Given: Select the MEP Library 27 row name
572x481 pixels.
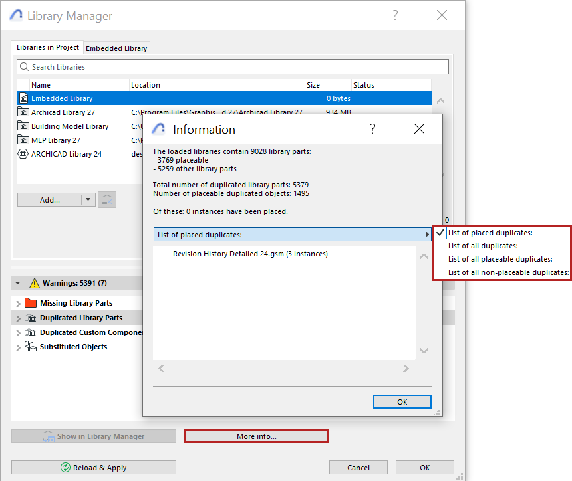Looking at the screenshot, I should (56, 140).
